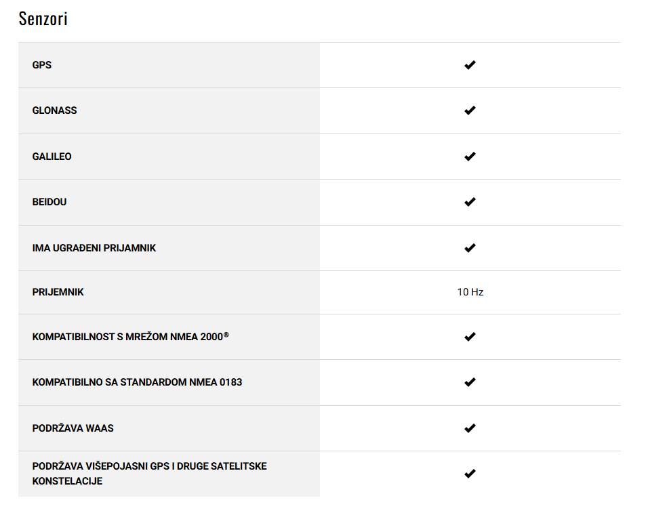Image resolution: width=646 pixels, height=513 pixels.
Task: Click the GLONASS row checkmark icon
Action: tap(470, 110)
